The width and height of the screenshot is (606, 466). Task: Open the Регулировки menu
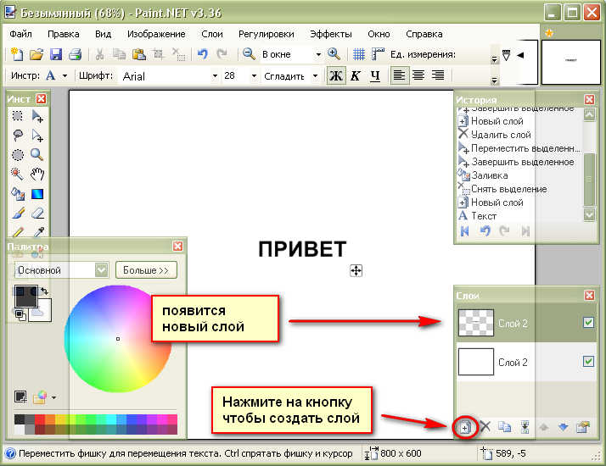pos(267,34)
